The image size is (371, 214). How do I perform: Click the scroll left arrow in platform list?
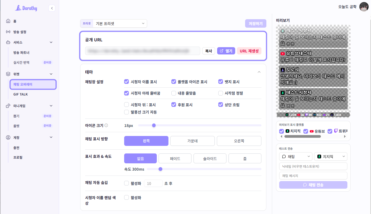[281, 136]
